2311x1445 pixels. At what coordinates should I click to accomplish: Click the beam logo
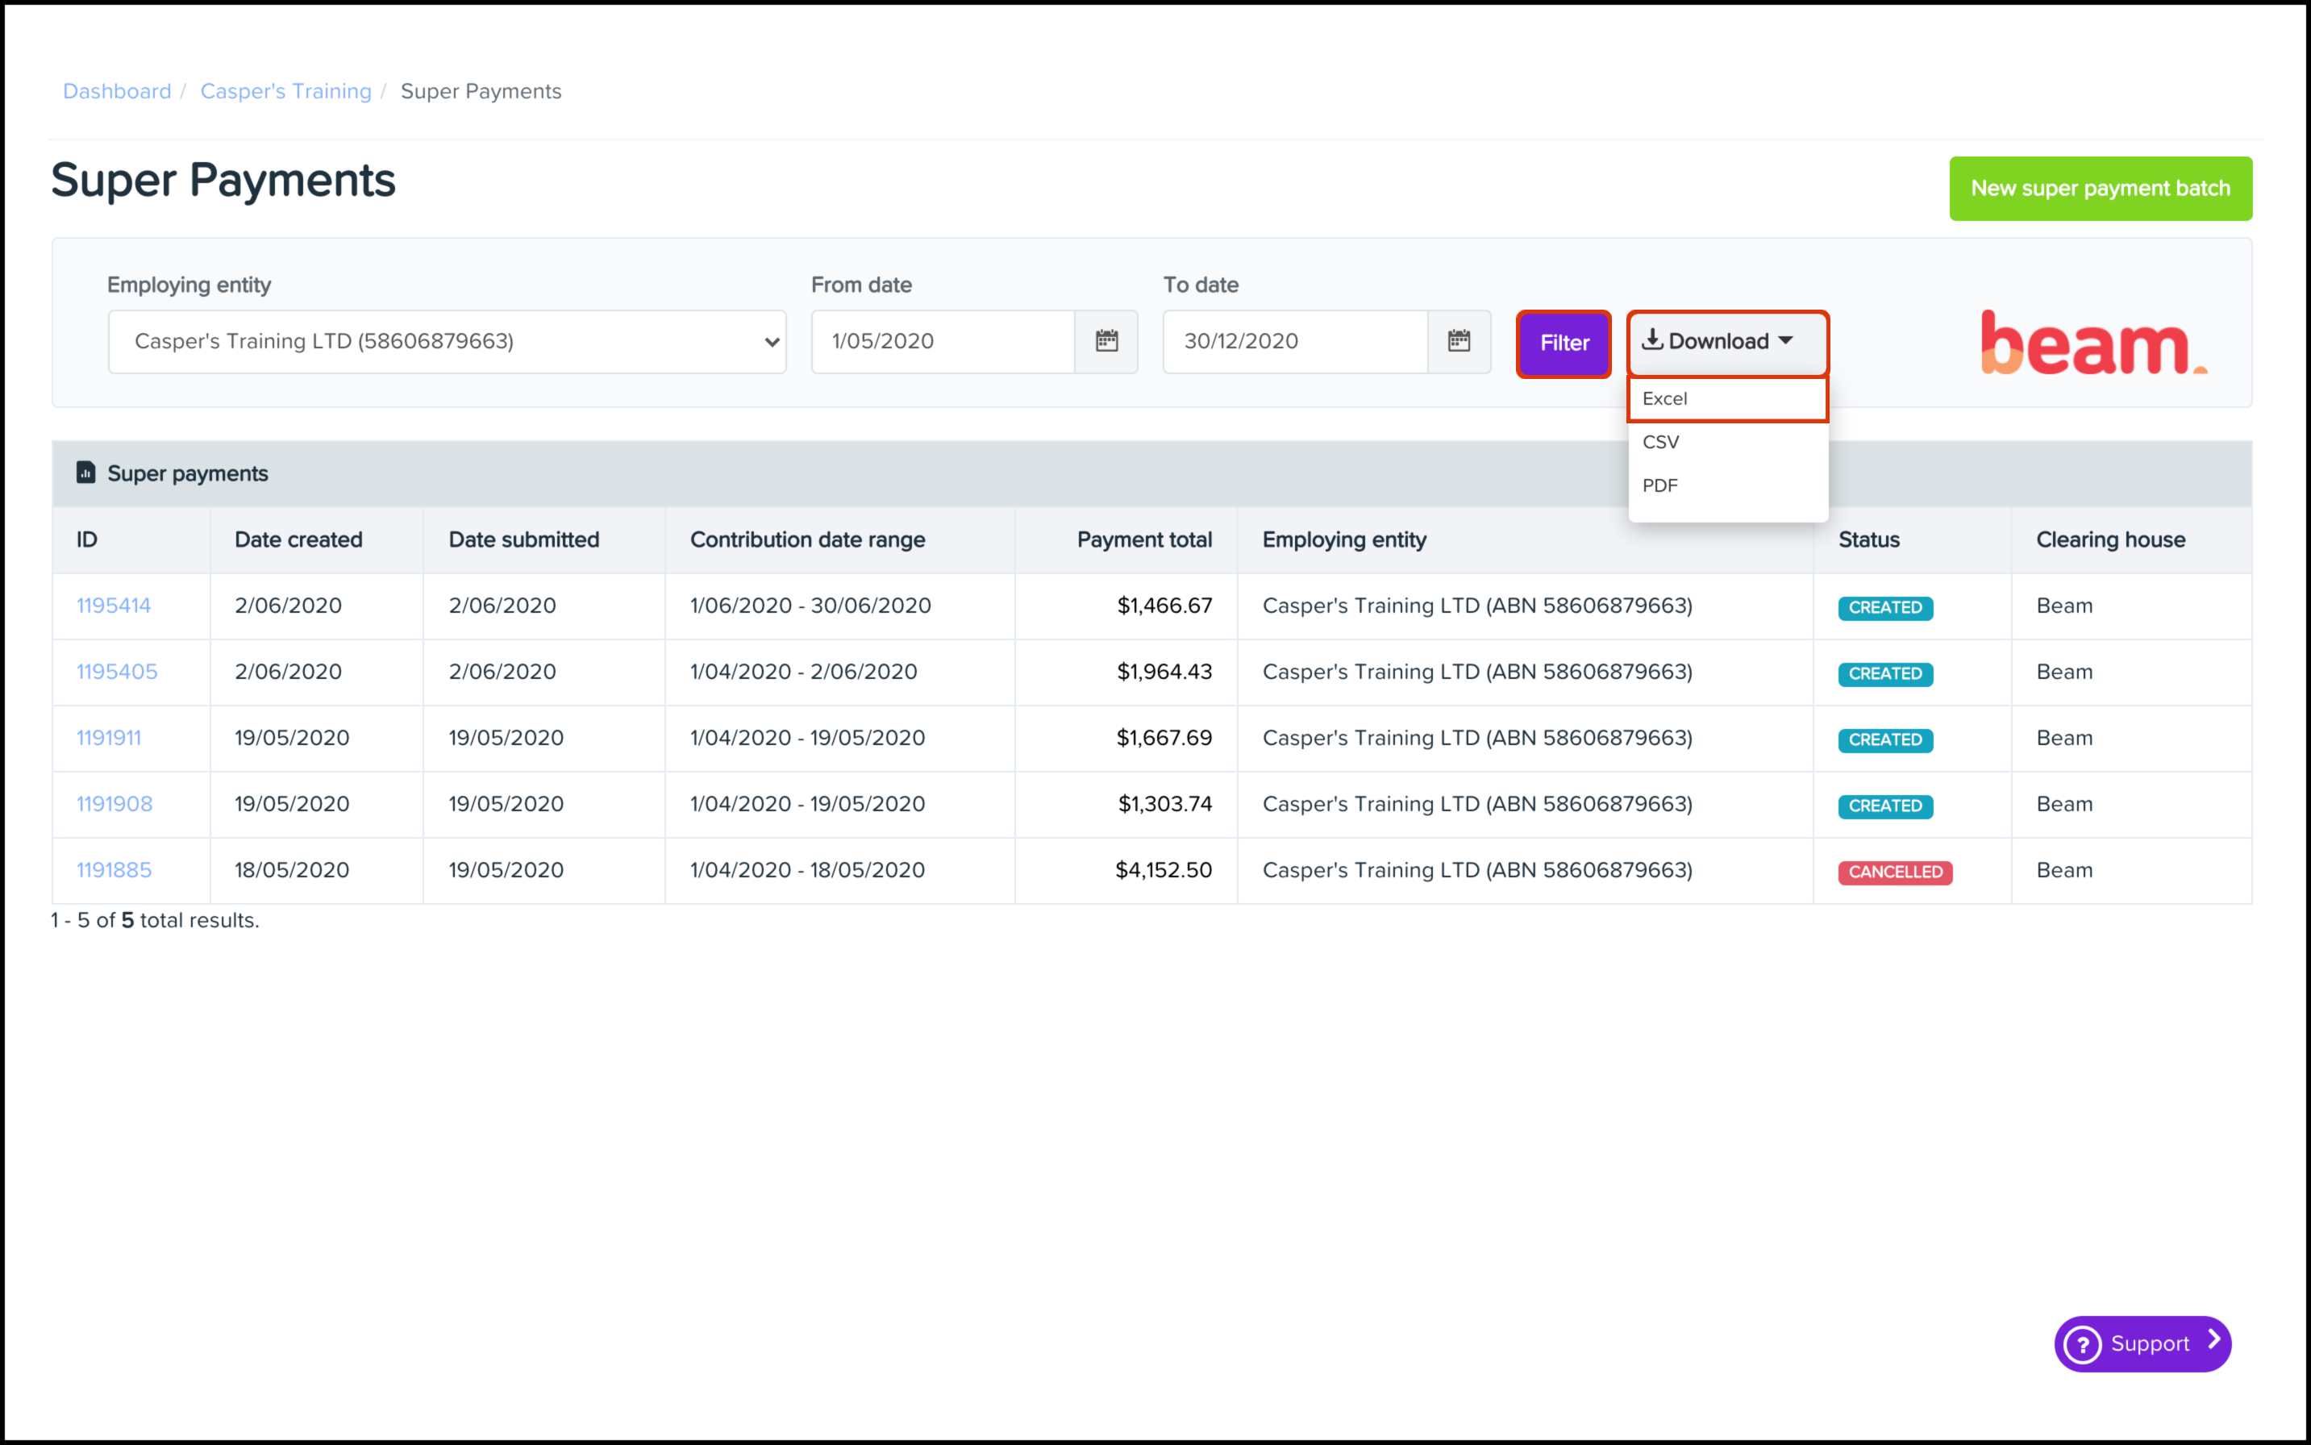click(x=2093, y=342)
